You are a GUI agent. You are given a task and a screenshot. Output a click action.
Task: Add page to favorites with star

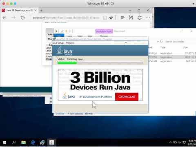(111, 18)
